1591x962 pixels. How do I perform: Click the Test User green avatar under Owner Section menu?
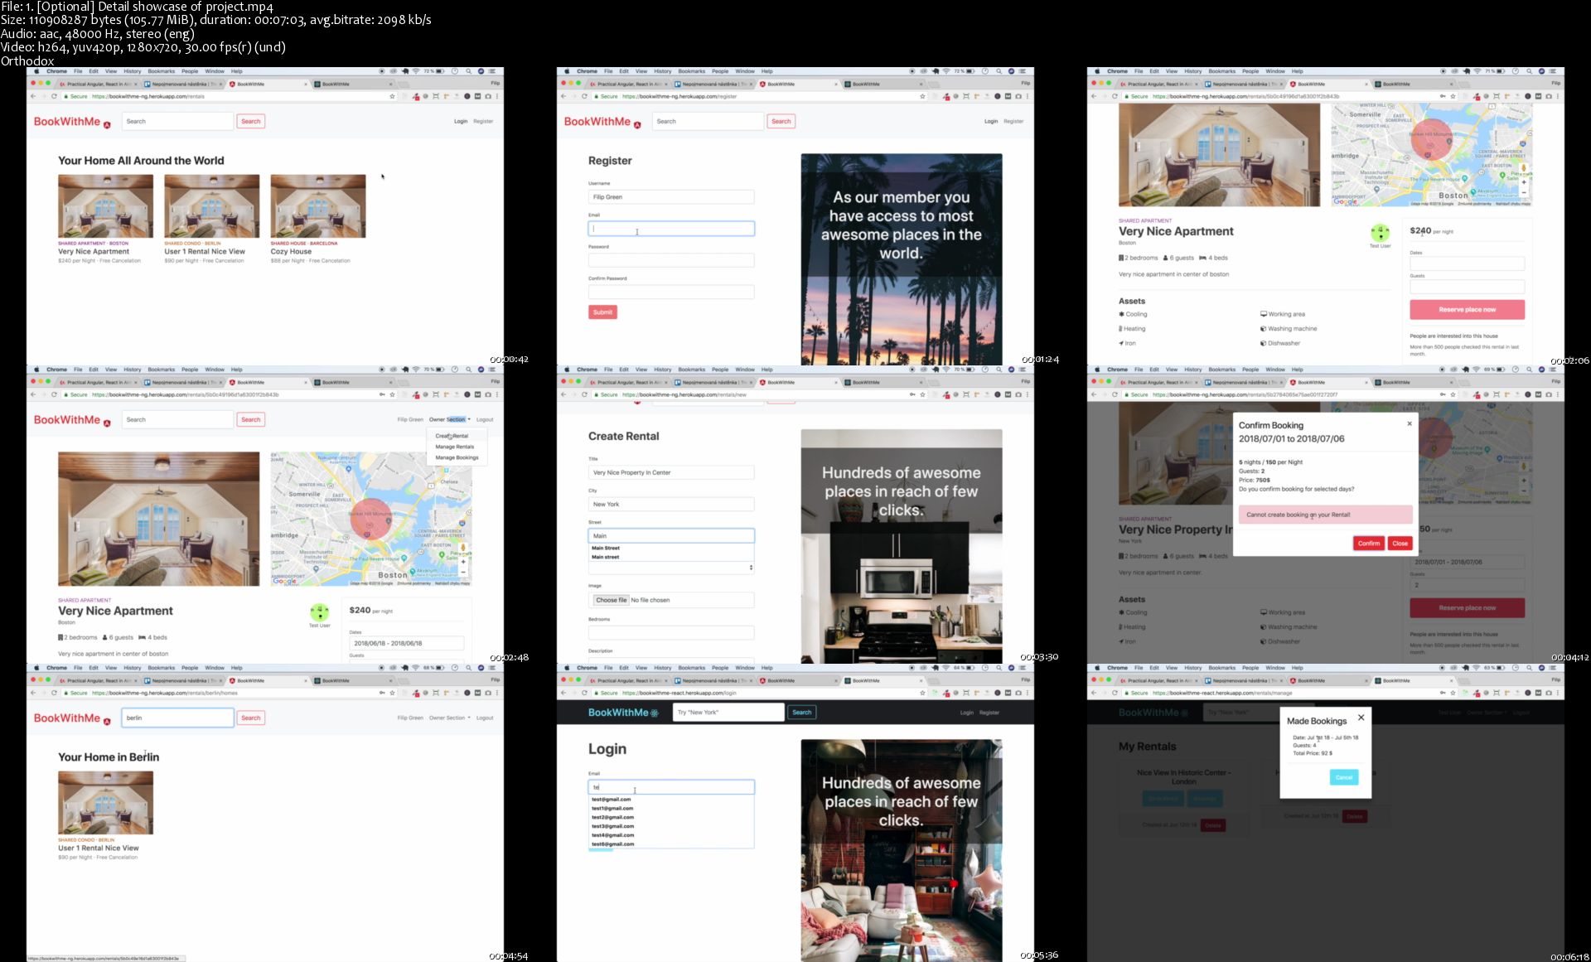click(x=319, y=612)
